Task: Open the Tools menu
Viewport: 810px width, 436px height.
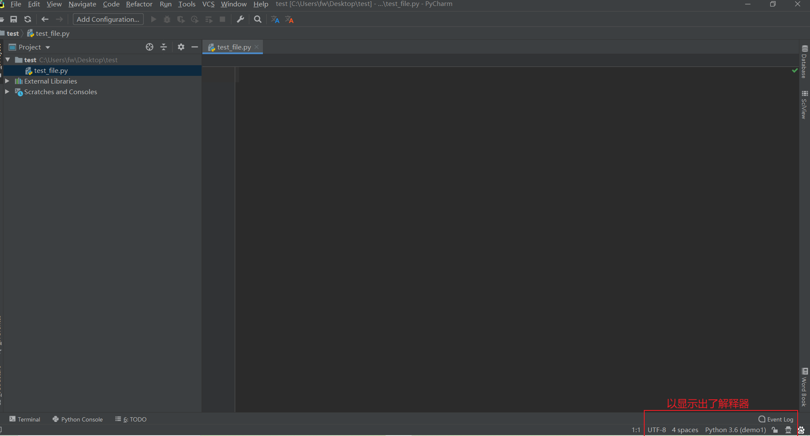Action: pyautogui.click(x=187, y=4)
